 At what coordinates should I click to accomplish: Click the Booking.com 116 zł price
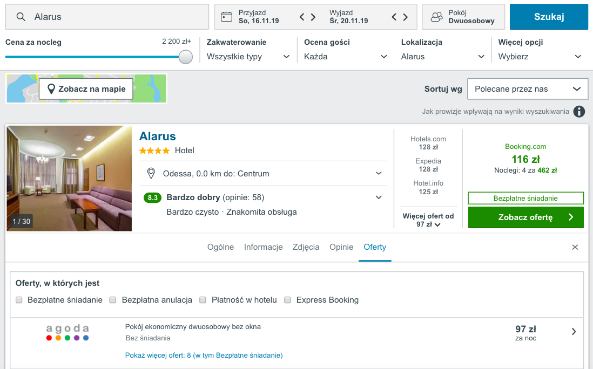pyautogui.click(x=525, y=159)
